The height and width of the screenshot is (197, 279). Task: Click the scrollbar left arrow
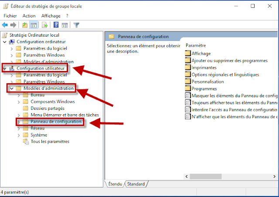[187, 177]
